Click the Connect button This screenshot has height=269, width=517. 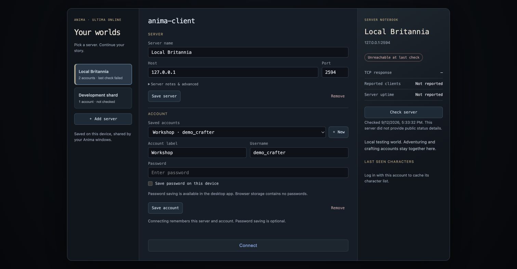248,245
